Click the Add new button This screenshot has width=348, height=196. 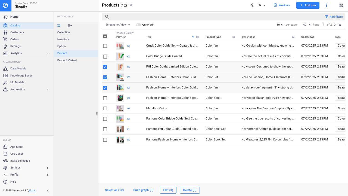[308, 5]
